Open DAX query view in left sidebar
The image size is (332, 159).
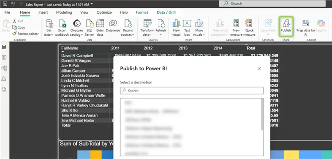click(4, 79)
